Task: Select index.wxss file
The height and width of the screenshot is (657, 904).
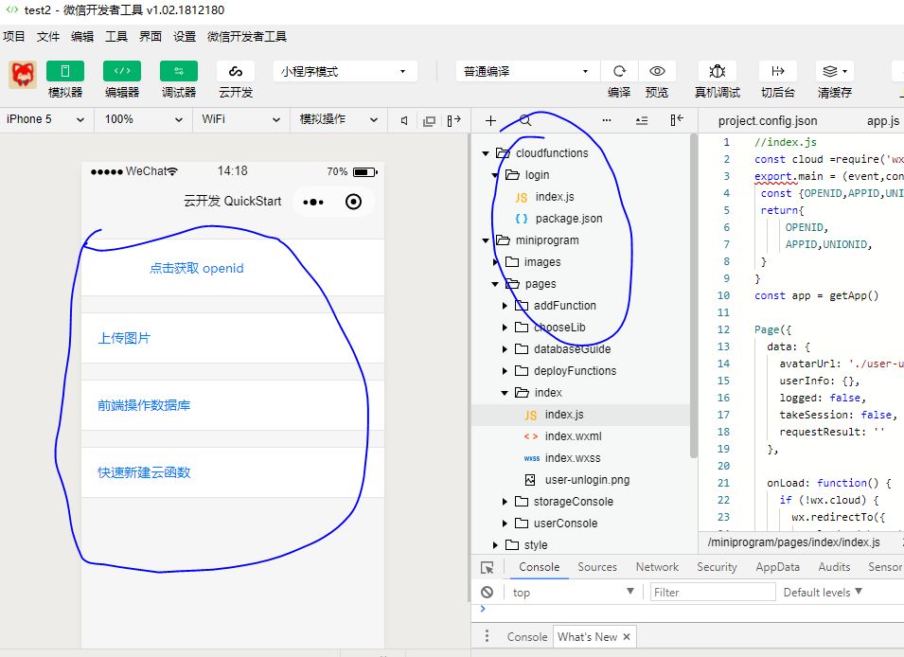Action: pos(573,458)
